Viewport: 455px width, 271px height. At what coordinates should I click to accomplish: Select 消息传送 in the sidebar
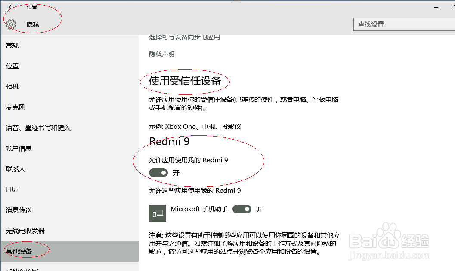70,210
